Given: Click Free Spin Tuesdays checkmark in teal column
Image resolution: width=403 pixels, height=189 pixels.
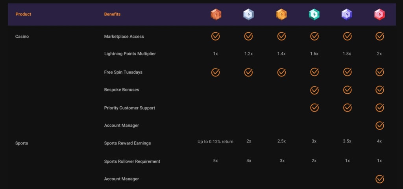Looking at the screenshot, I should coord(314,72).
